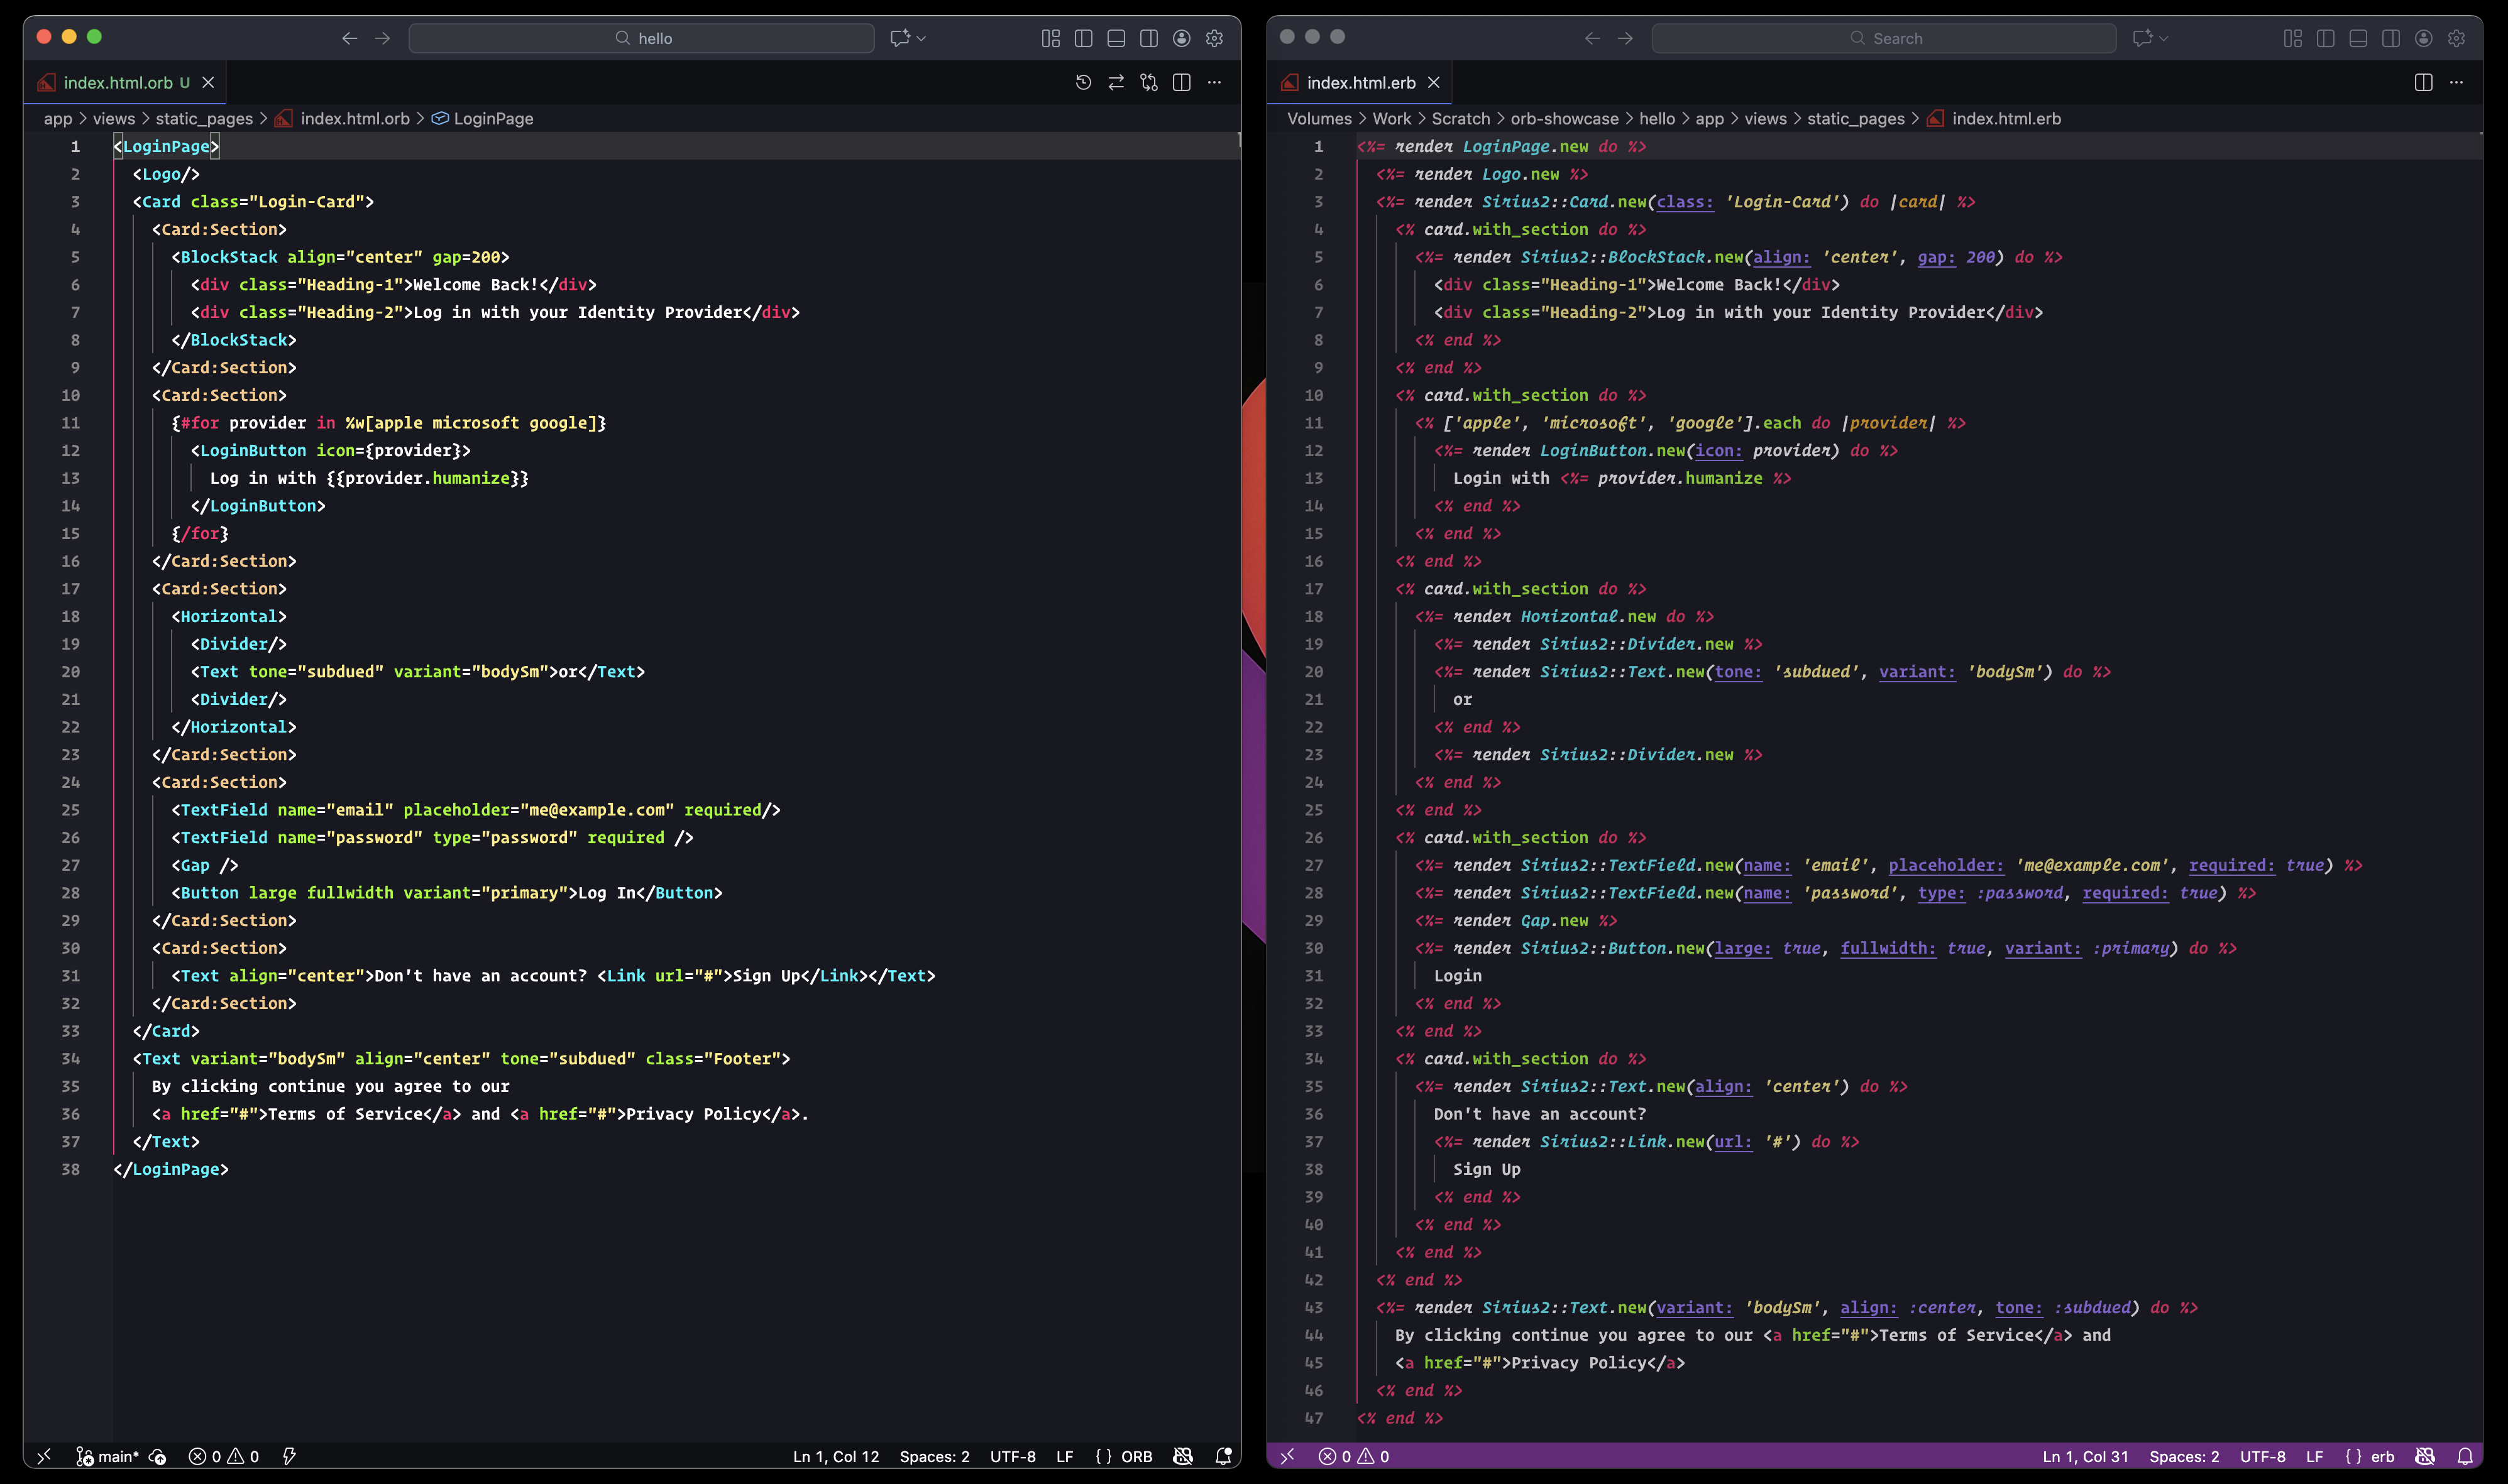Toggle the right dock panel
This screenshot has width=2508, height=1484.
pyautogui.click(x=1148, y=37)
